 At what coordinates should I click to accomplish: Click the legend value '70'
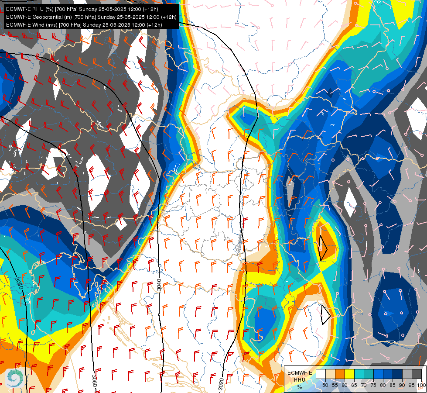click(364, 385)
